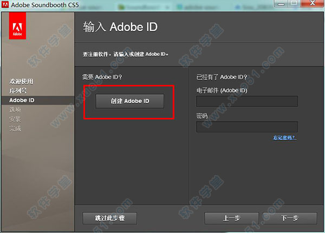
Task: Click the Adobe icon in the title bar
Action: pos(5,4)
